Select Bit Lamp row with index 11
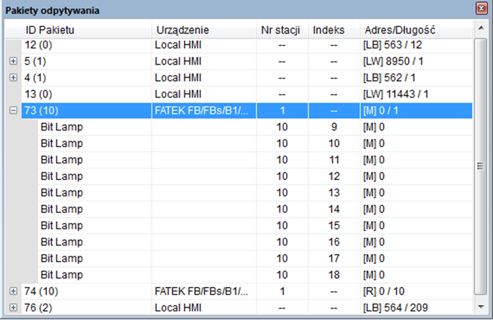 click(x=255, y=160)
